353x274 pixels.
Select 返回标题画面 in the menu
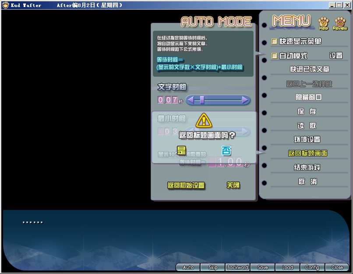coord(308,153)
